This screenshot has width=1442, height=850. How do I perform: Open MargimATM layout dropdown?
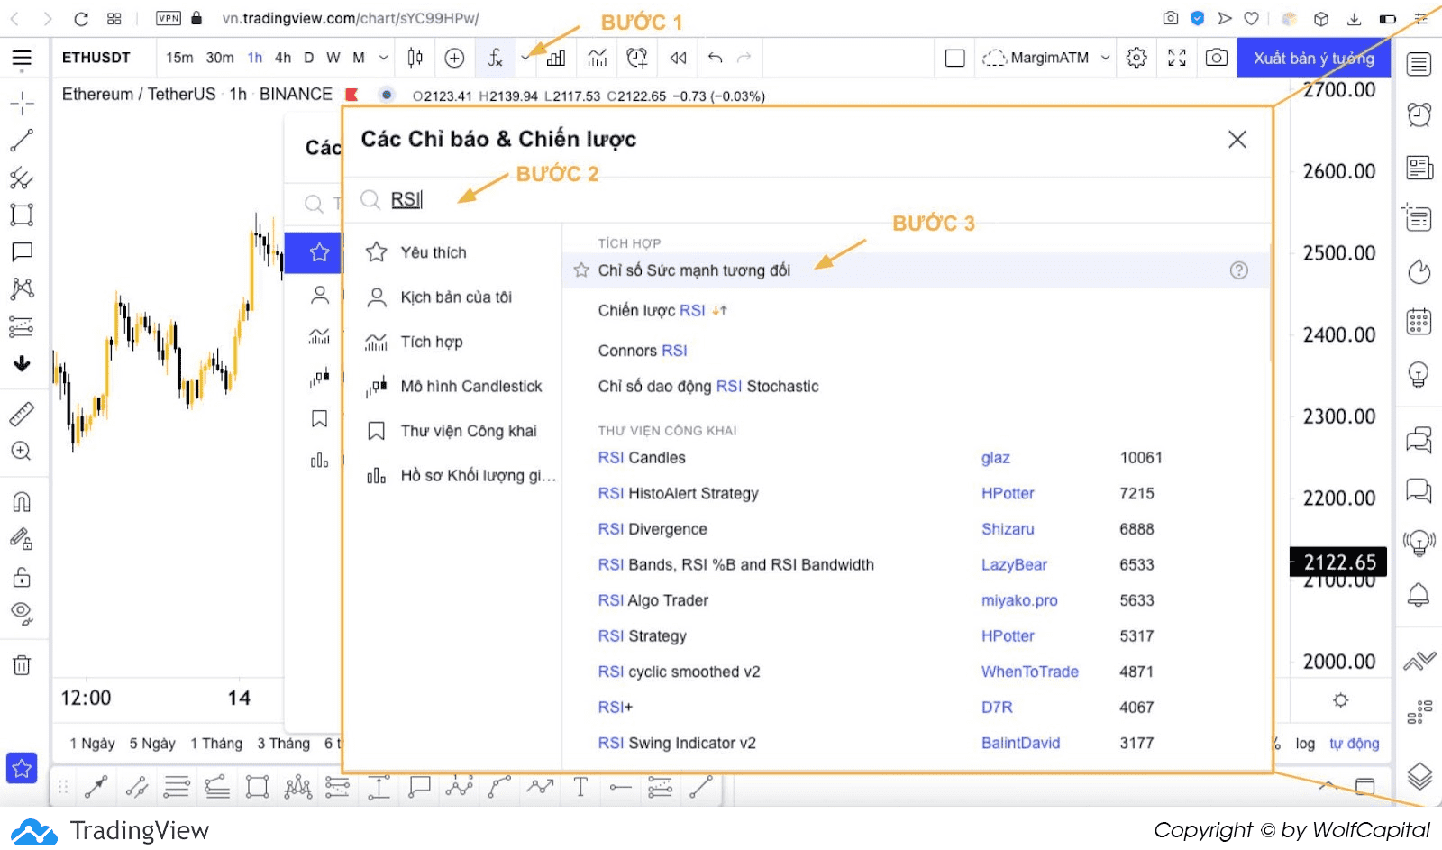pos(1046,58)
